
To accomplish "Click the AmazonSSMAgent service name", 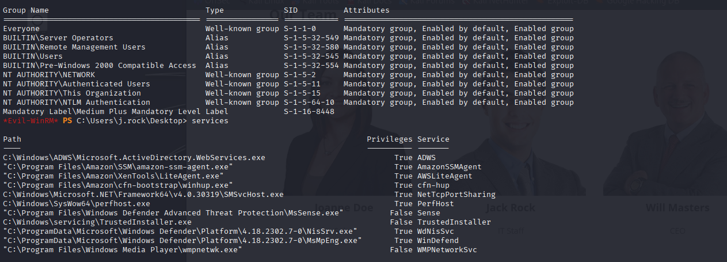I will (x=450, y=167).
